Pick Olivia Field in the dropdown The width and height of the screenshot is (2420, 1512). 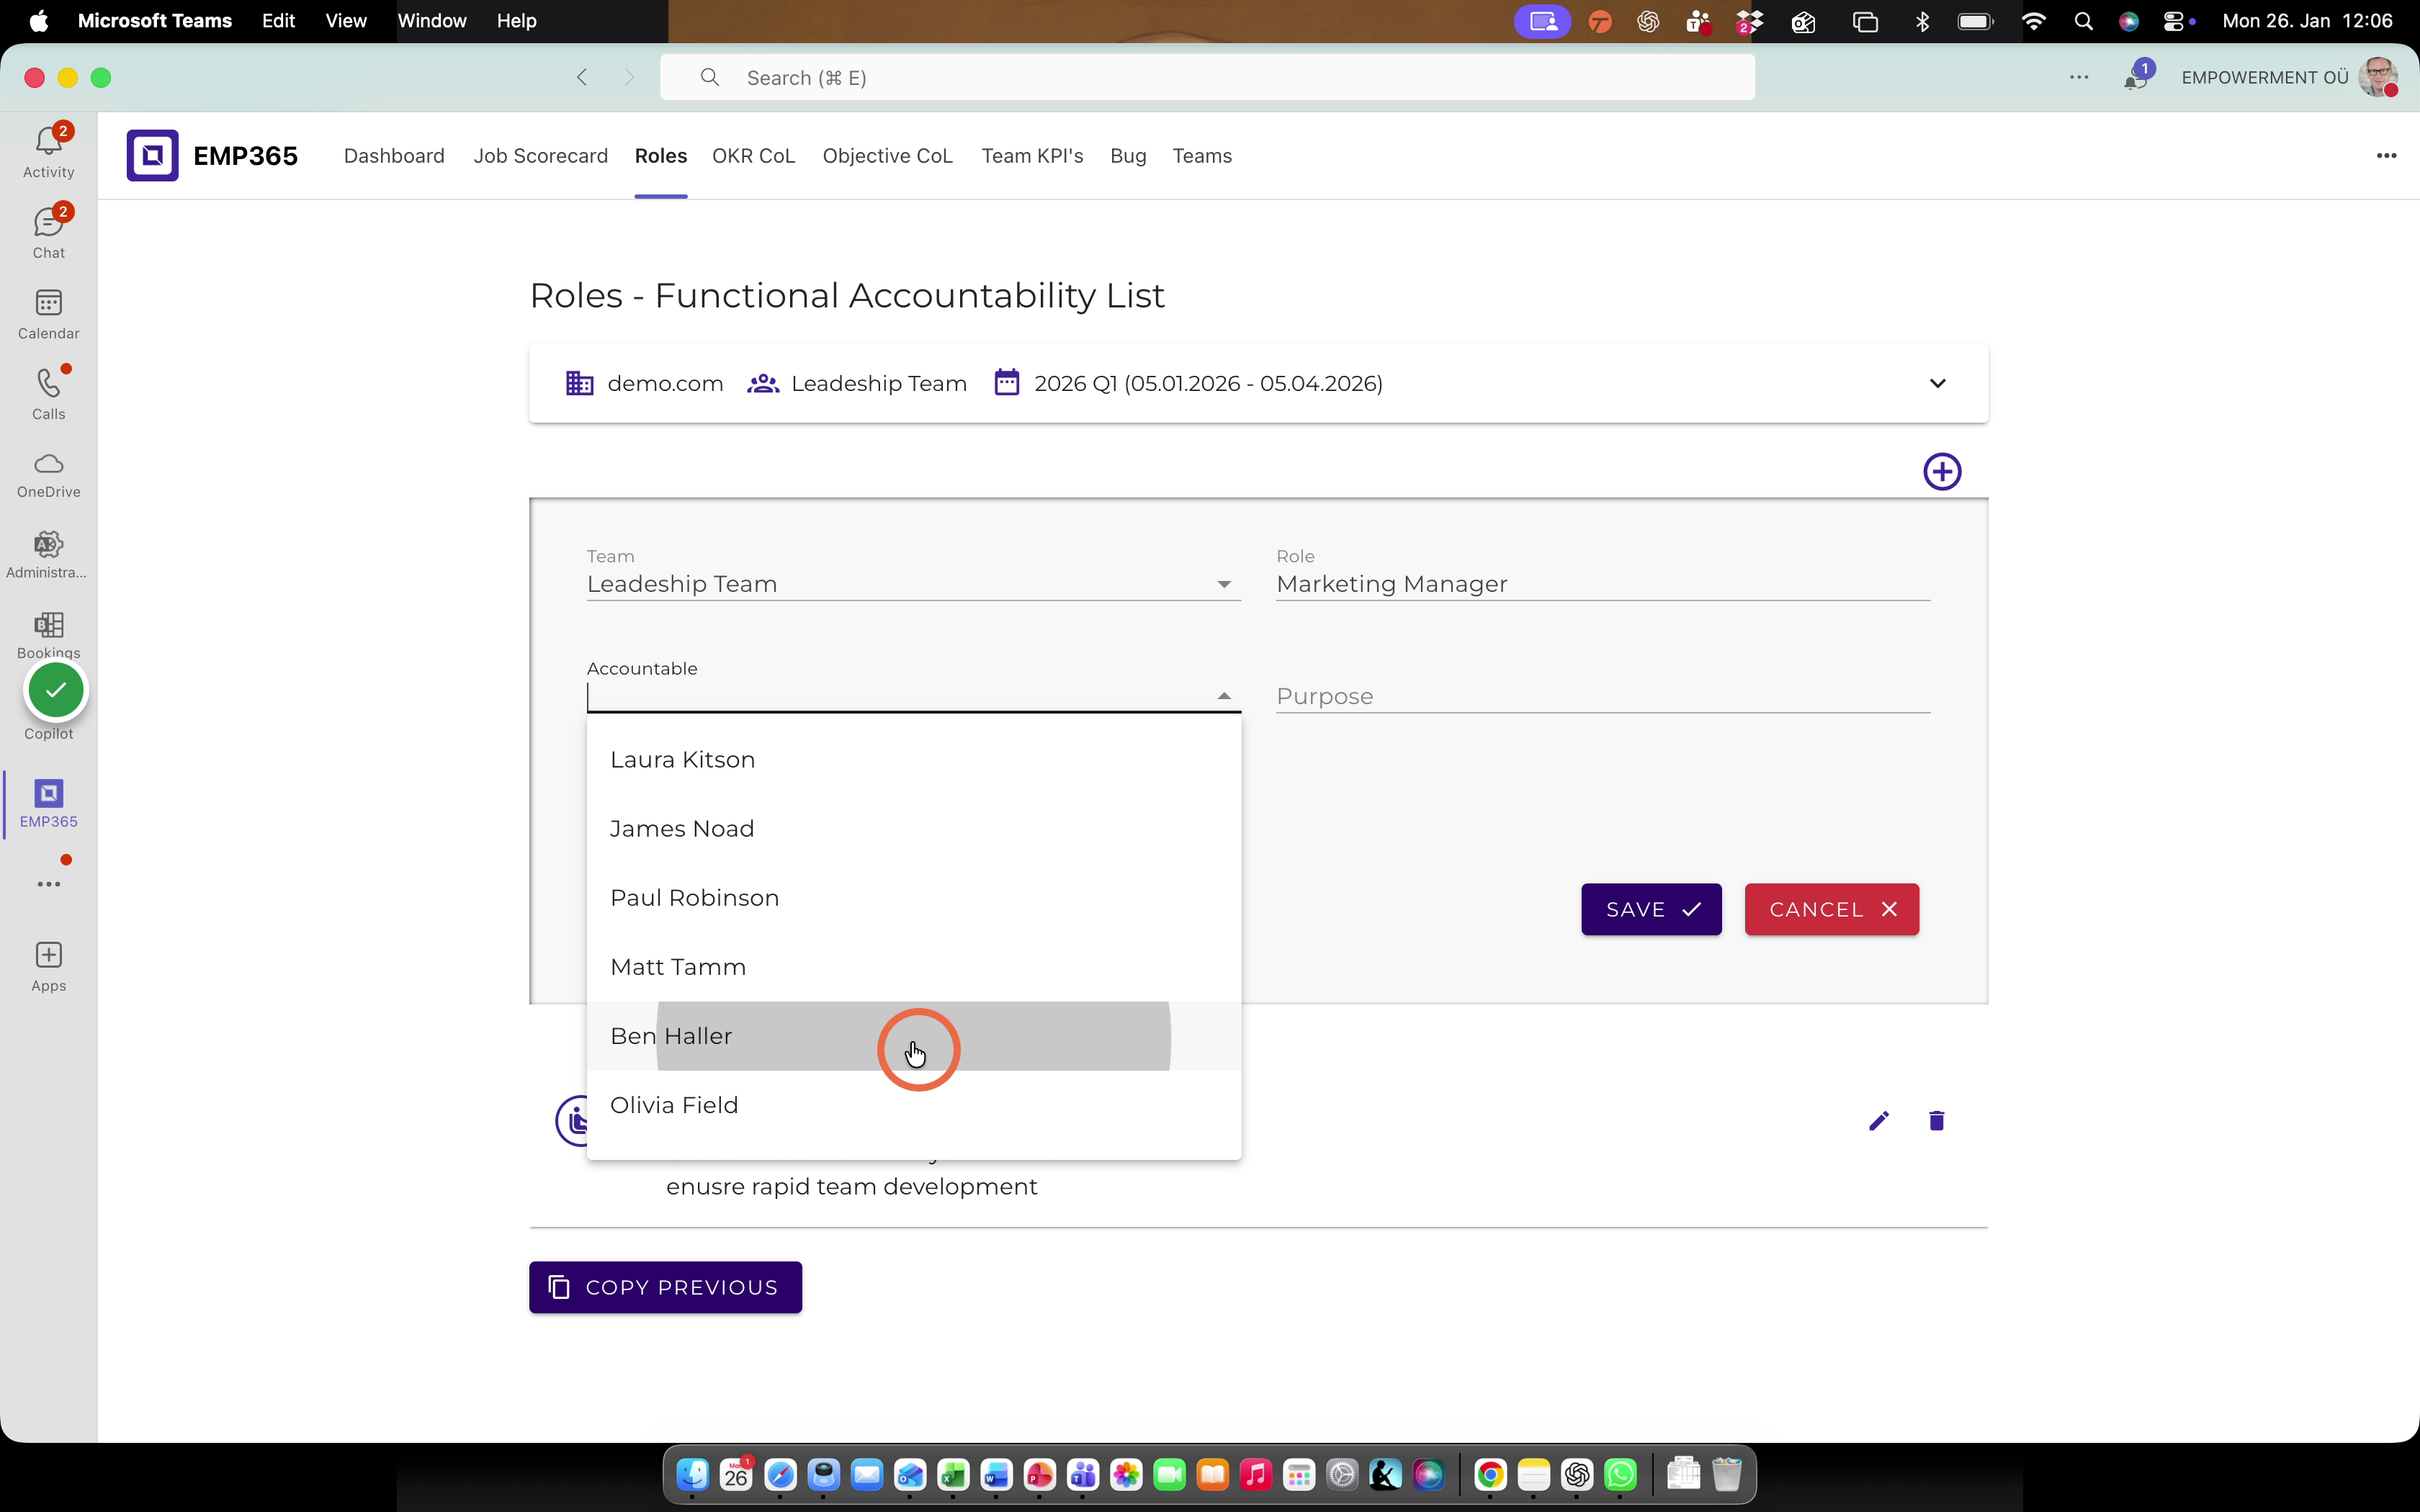pos(913,1105)
